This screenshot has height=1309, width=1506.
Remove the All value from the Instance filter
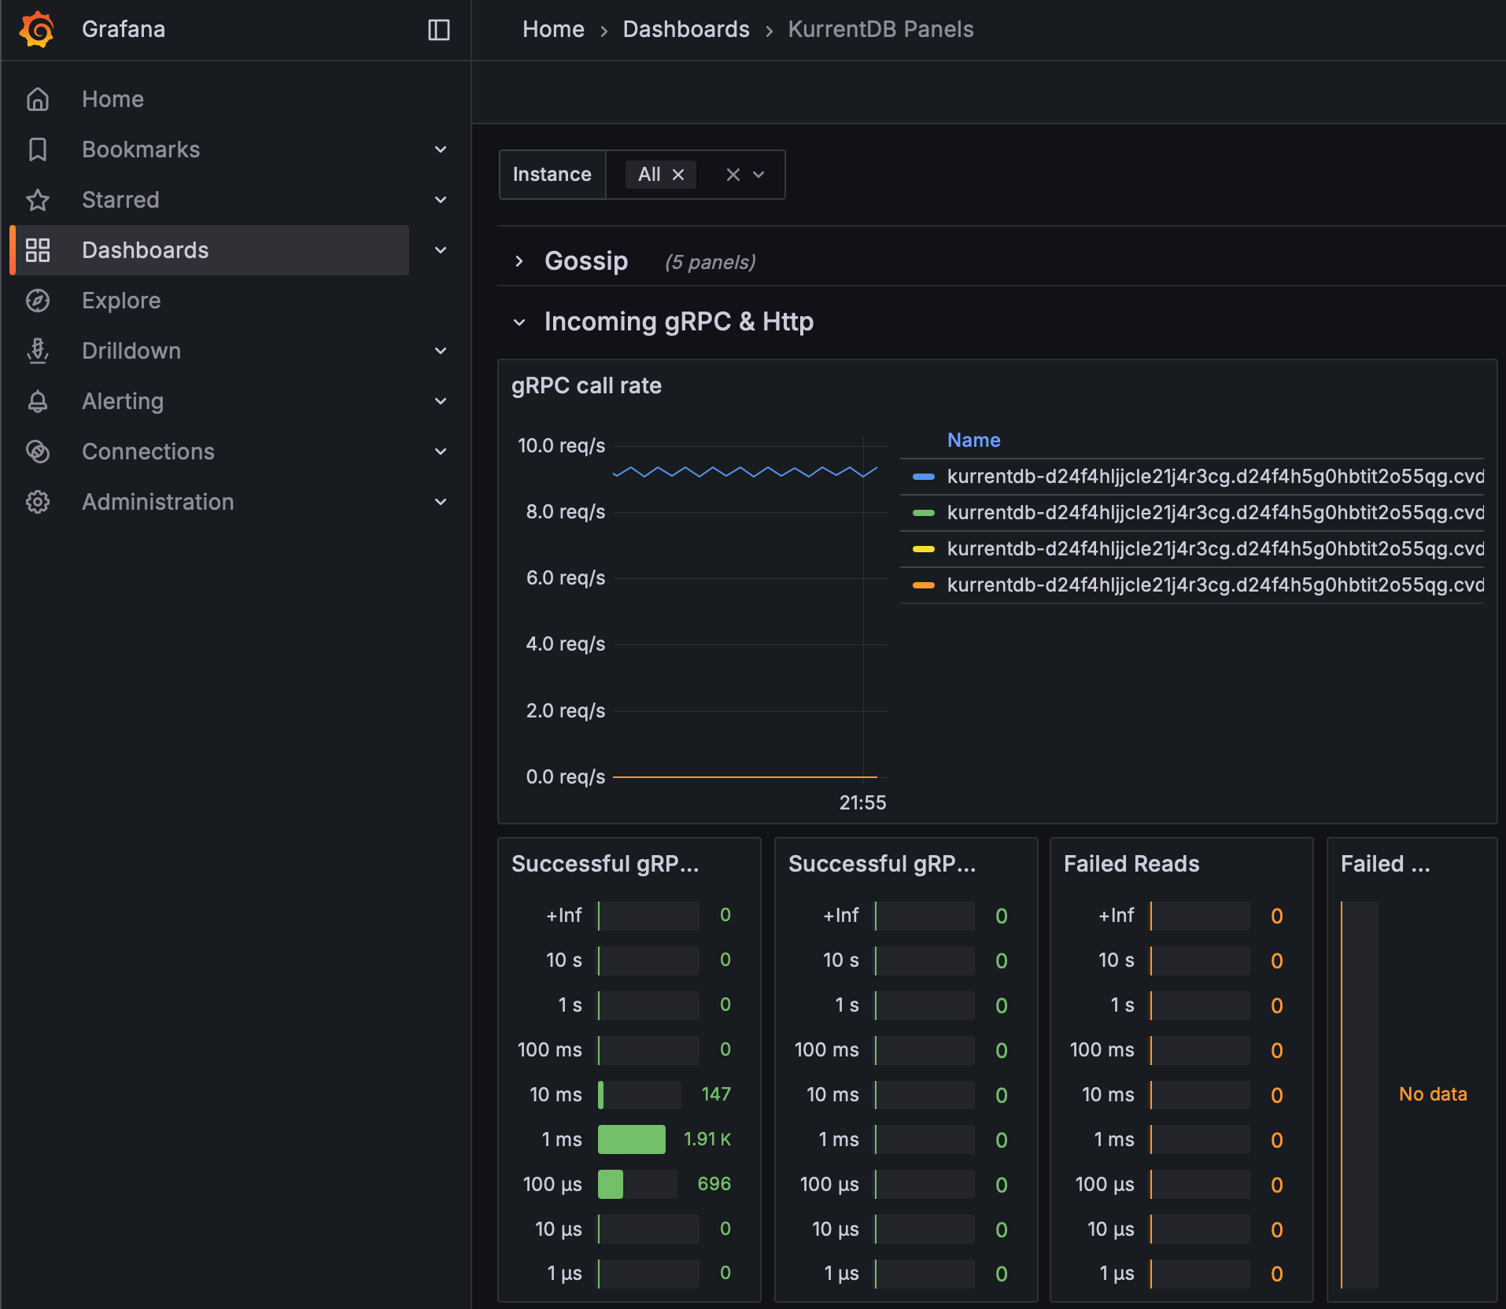pos(678,175)
